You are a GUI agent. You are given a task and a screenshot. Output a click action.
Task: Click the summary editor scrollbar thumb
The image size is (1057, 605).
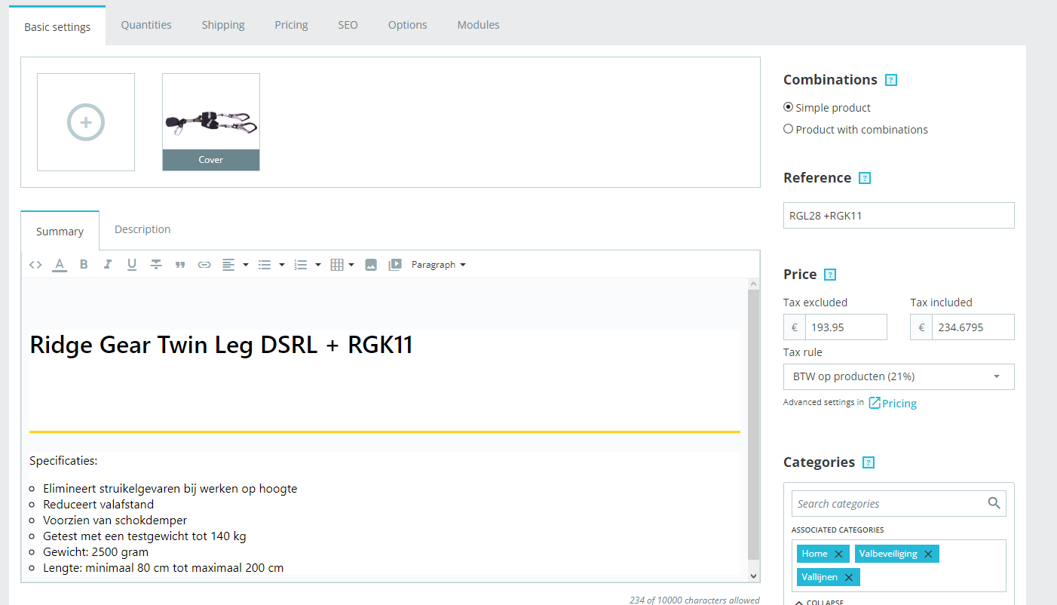tap(753, 425)
